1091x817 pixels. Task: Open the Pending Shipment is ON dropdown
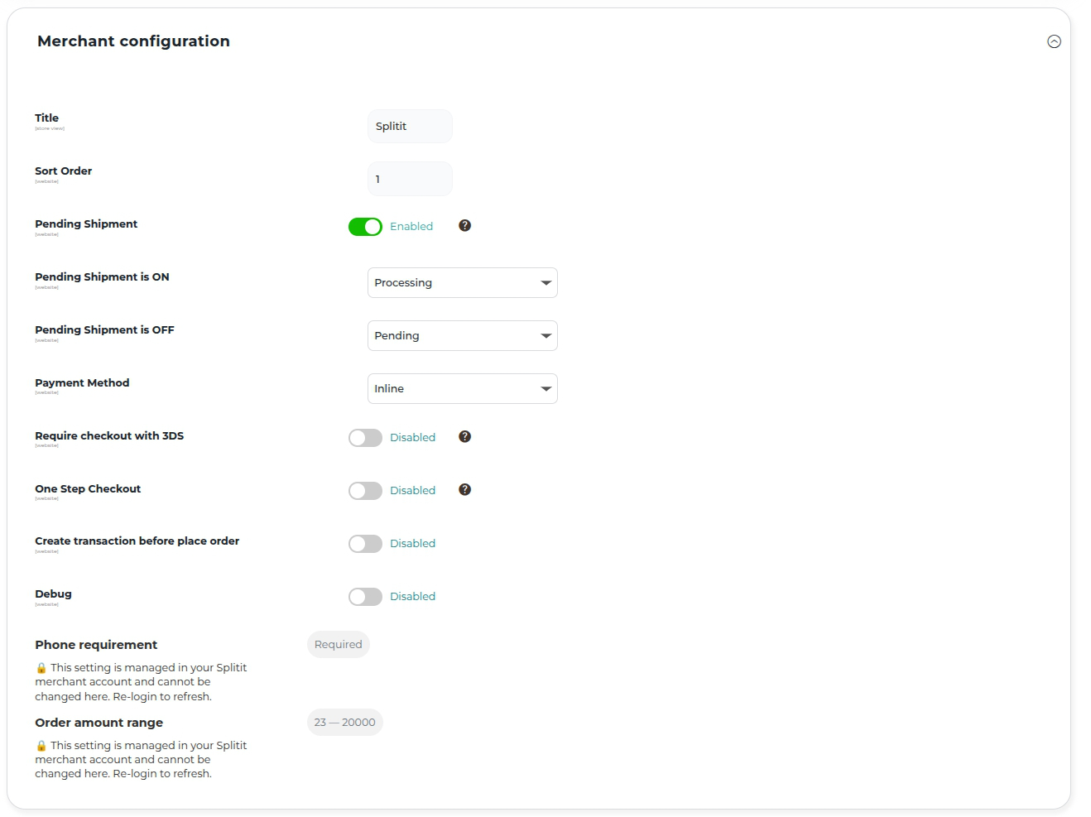pos(463,283)
